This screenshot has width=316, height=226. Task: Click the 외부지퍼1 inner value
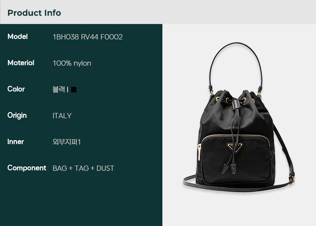point(67,142)
